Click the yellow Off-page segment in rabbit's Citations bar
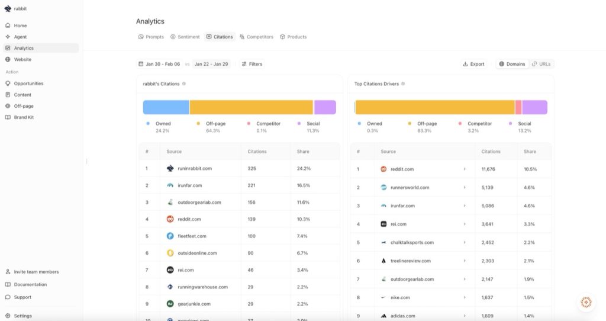The height and width of the screenshot is (321, 606). (251, 107)
